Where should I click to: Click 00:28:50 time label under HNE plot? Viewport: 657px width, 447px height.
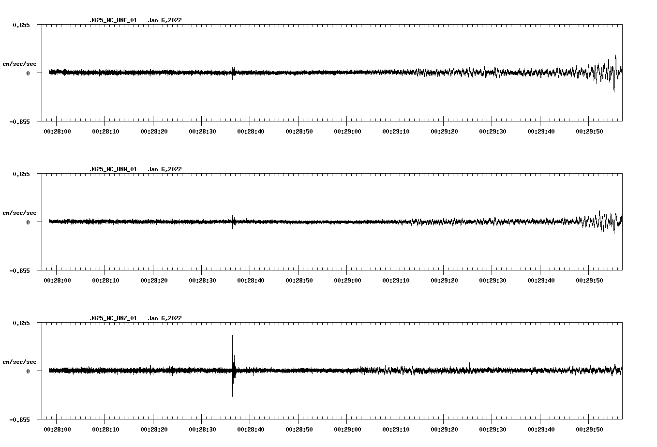[299, 131]
